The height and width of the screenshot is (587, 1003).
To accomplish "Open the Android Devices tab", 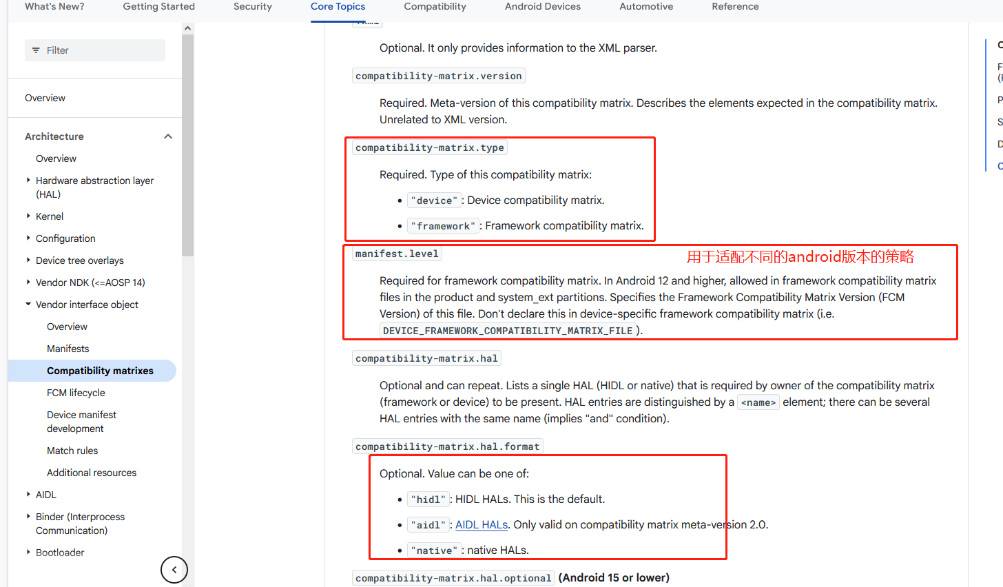I will point(543,7).
